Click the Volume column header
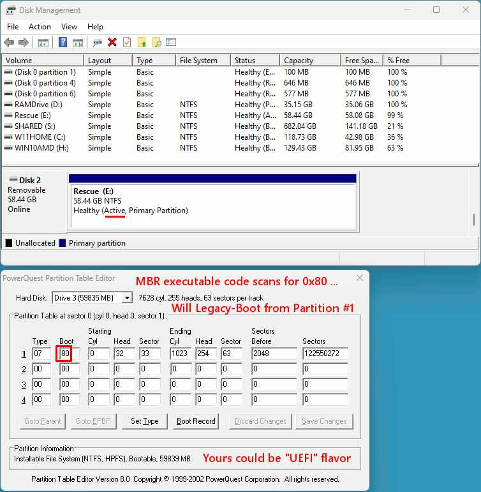The height and width of the screenshot is (492, 481). (43, 60)
